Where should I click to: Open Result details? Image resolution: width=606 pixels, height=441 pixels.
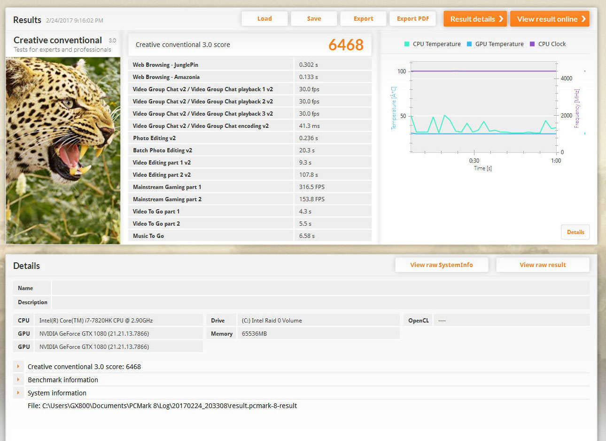click(472, 19)
